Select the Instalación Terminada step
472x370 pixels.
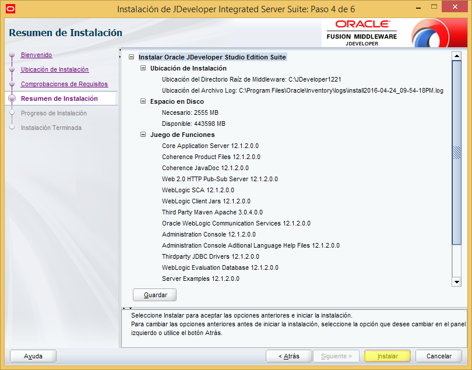[51, 128]
